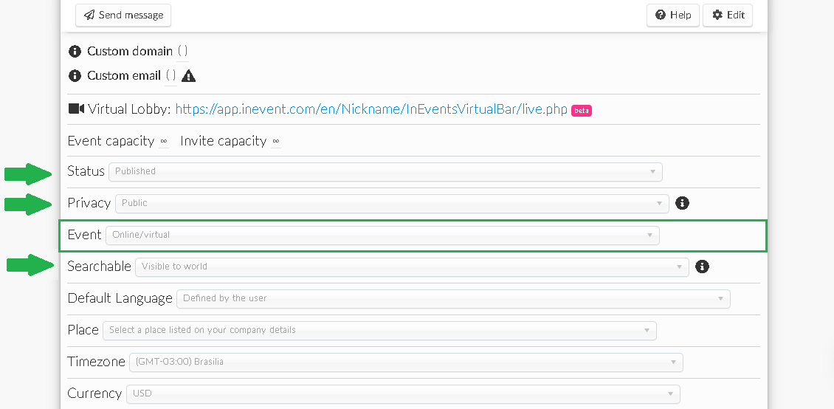
Task: Expand the Place selection dropdown
Action: pyautogui.click(x=379, y=330)
